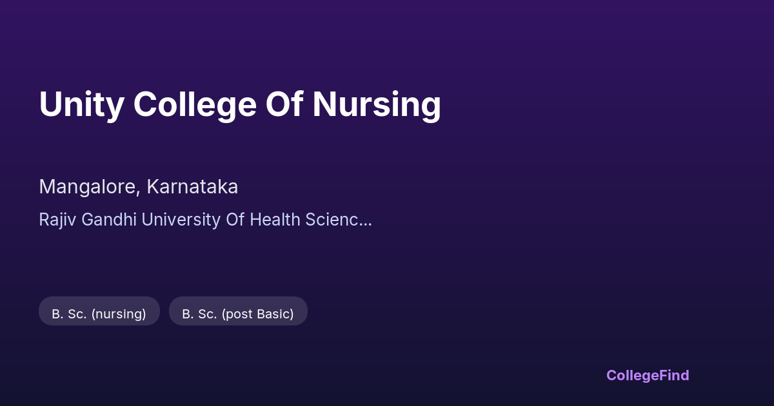
Task: Click "Karnataka" in the location line
Action: 192,187
